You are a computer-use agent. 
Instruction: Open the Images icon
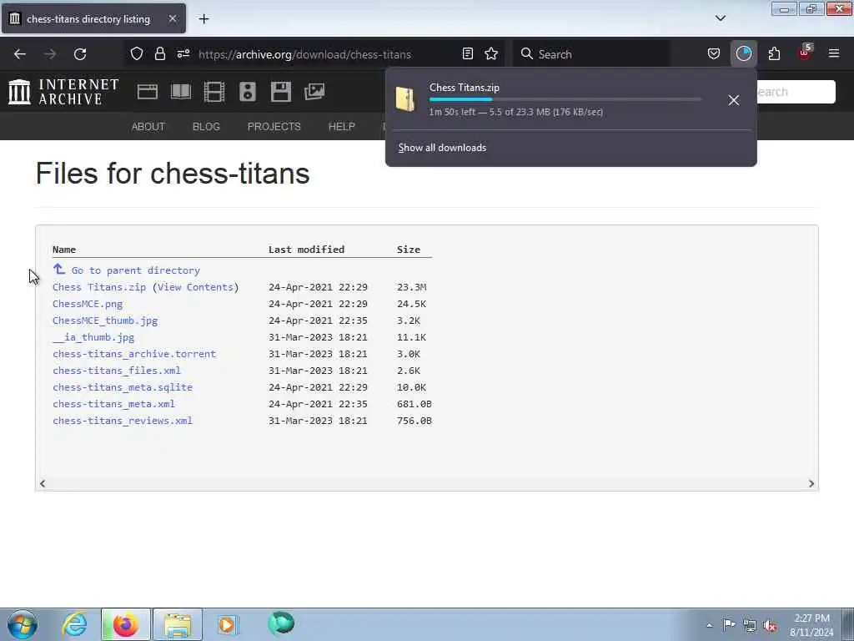click(x=314, y=92)
